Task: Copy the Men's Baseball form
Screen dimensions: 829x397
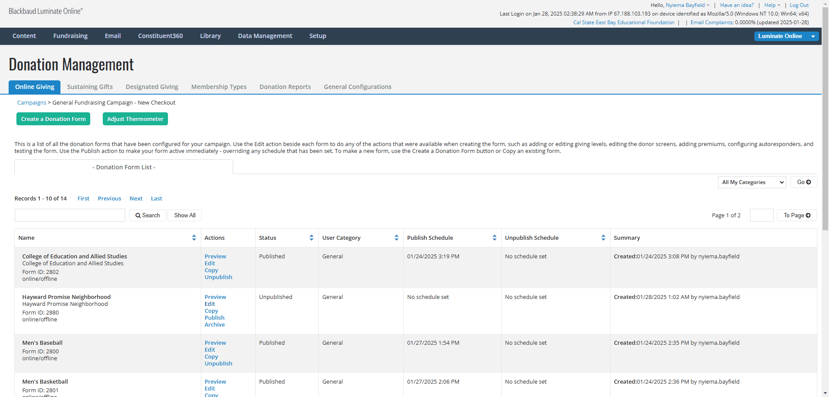Action: coord(211,356)
